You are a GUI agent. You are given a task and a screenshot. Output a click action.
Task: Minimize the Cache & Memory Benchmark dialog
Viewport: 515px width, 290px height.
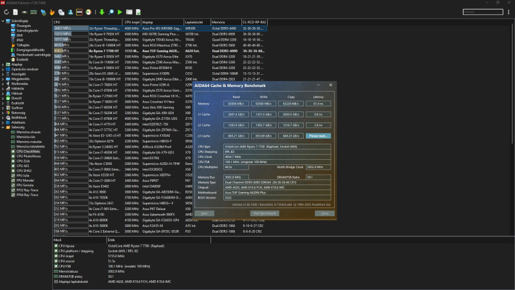pyautogui.click(x=318, y=85)
